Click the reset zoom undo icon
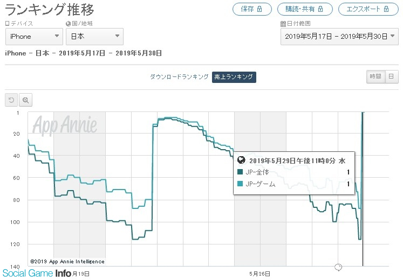This screenshot has width=403, height=280. click(11, 100)
